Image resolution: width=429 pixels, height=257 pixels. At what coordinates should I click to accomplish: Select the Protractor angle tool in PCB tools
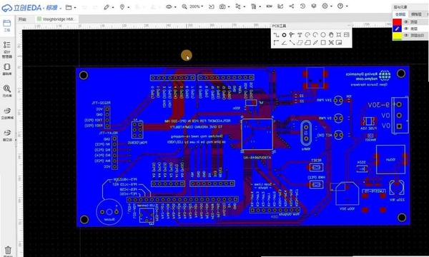tap(284, 43)
